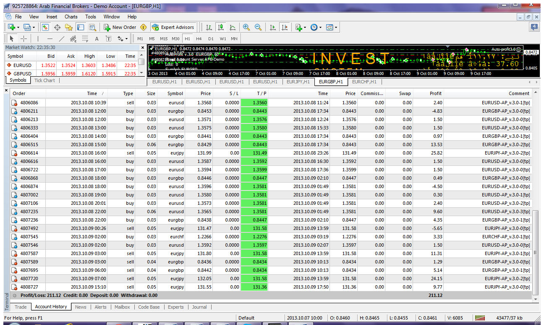Switch to the EURCHF,H1 chart tab
This screenshot has width=544, height=325.
pyautogui.click(x=364, y=82)
